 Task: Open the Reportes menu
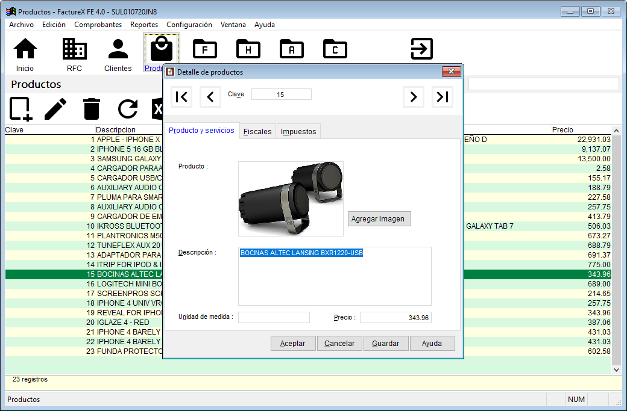(144, 25)
